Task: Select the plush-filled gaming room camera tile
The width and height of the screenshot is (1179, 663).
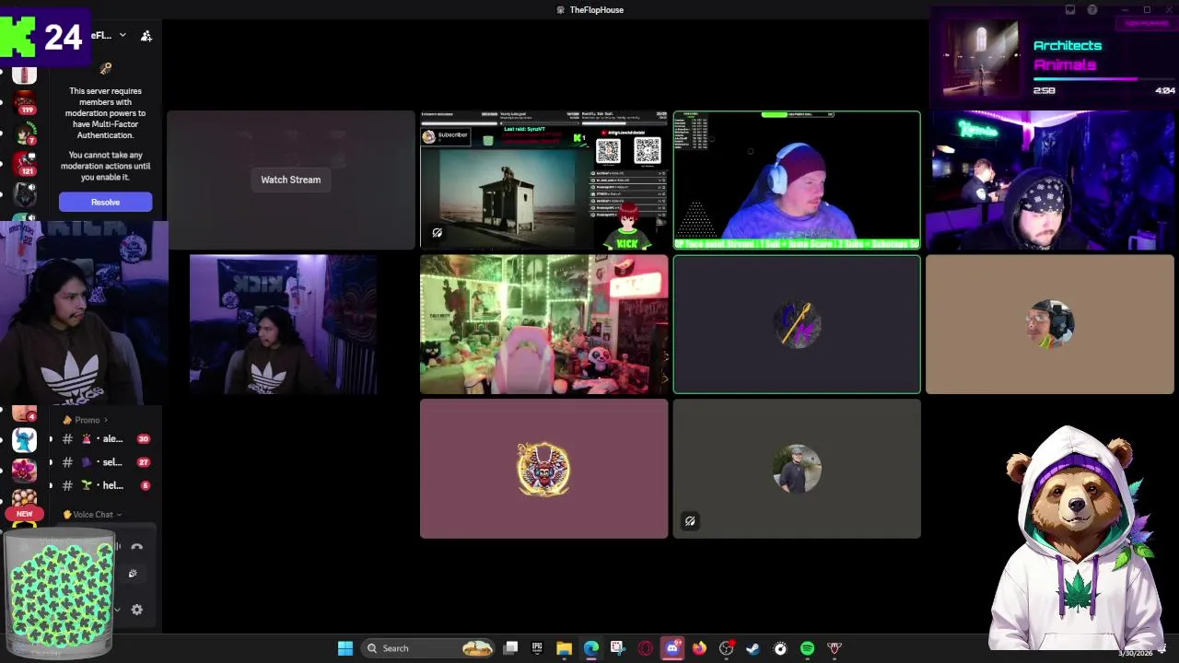Action: tap(543, 325)
